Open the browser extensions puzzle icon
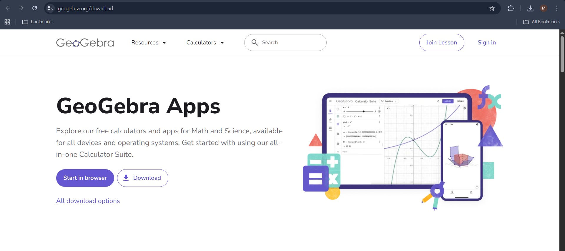The width and height of the screenshot is (565, 251). pos(511,8)
